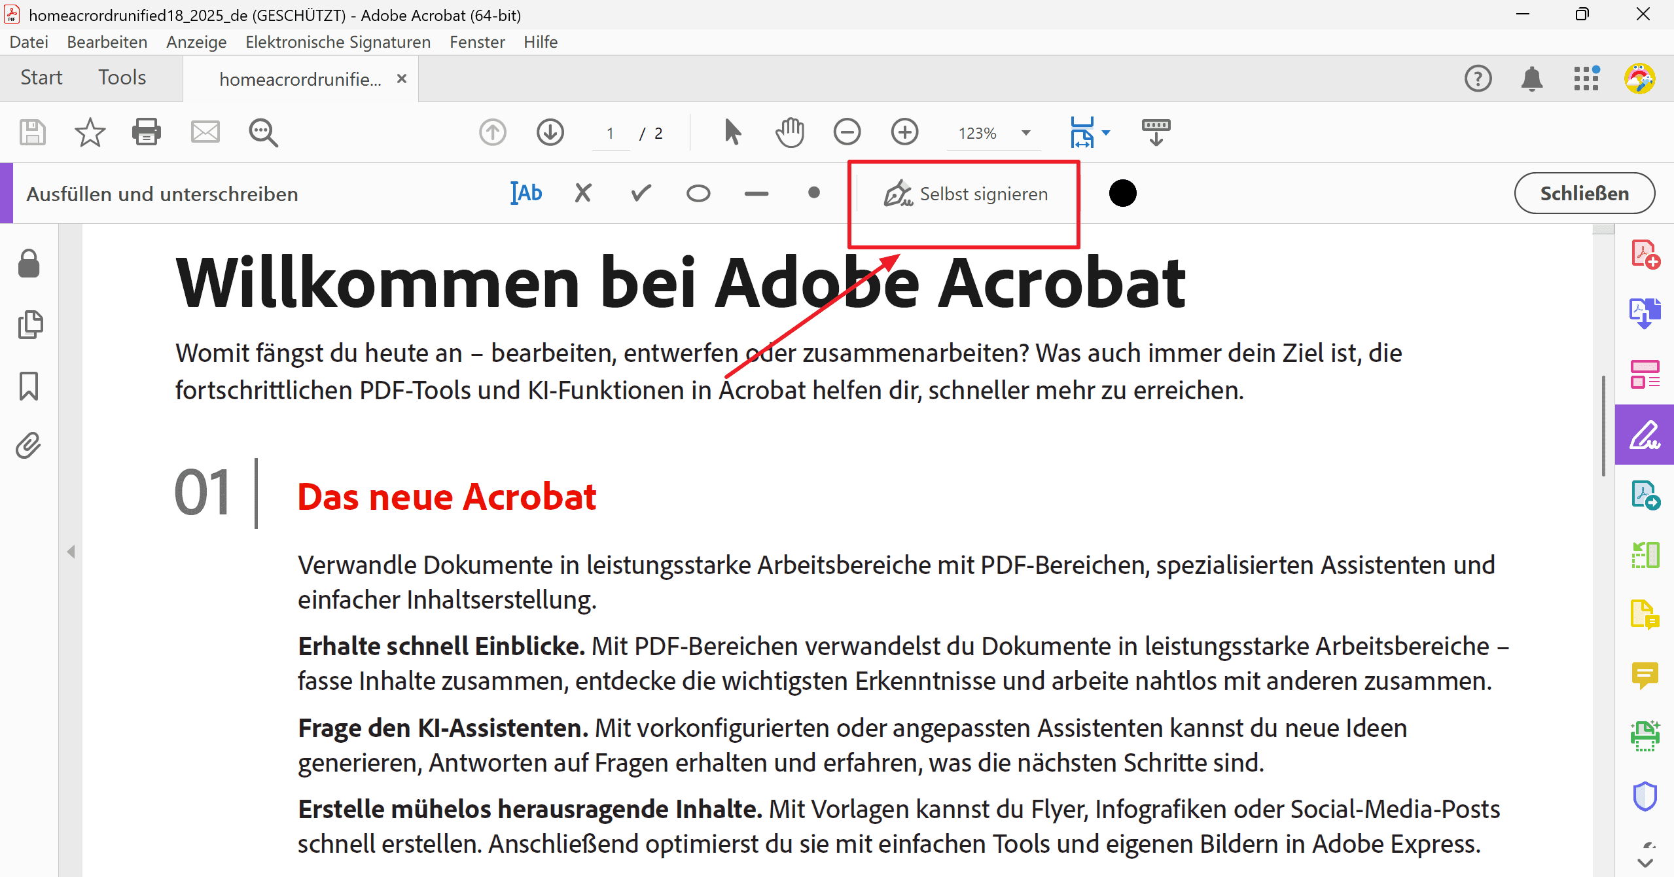1674x877 pixels.
Task: Click the Schließen button
Action: (x=1584, y=193)
